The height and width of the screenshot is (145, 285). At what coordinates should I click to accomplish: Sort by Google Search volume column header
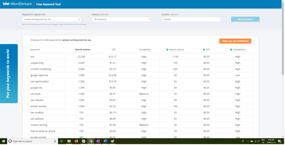(83, 49)
